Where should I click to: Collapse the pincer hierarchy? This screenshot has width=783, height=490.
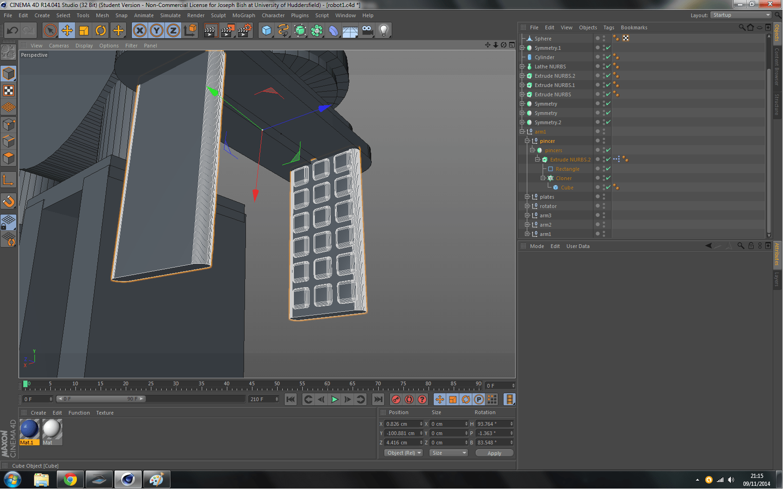[528, 141]
